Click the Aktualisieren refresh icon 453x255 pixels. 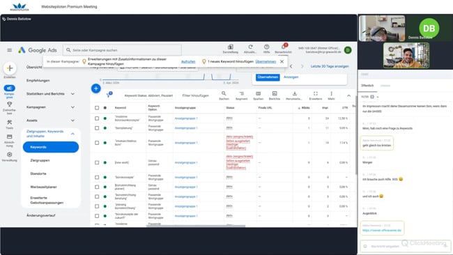click(250, 47)
